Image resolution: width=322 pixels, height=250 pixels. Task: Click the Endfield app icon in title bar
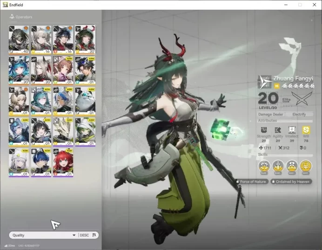pyautogui.click(x=5, y=5)
